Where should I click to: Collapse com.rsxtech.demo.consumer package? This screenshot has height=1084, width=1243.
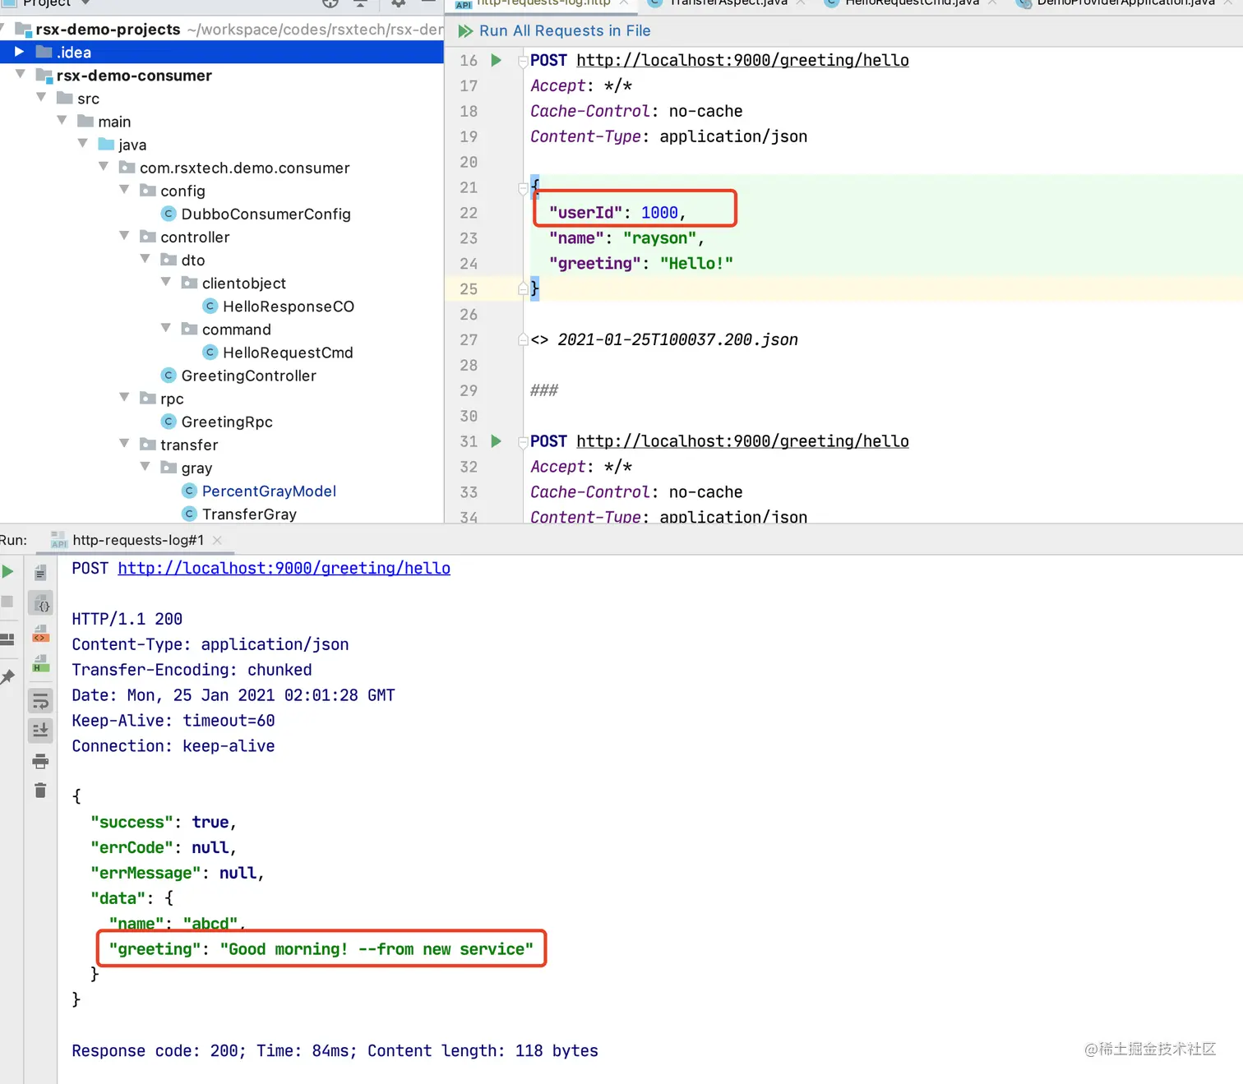click(x=104, y=166)
